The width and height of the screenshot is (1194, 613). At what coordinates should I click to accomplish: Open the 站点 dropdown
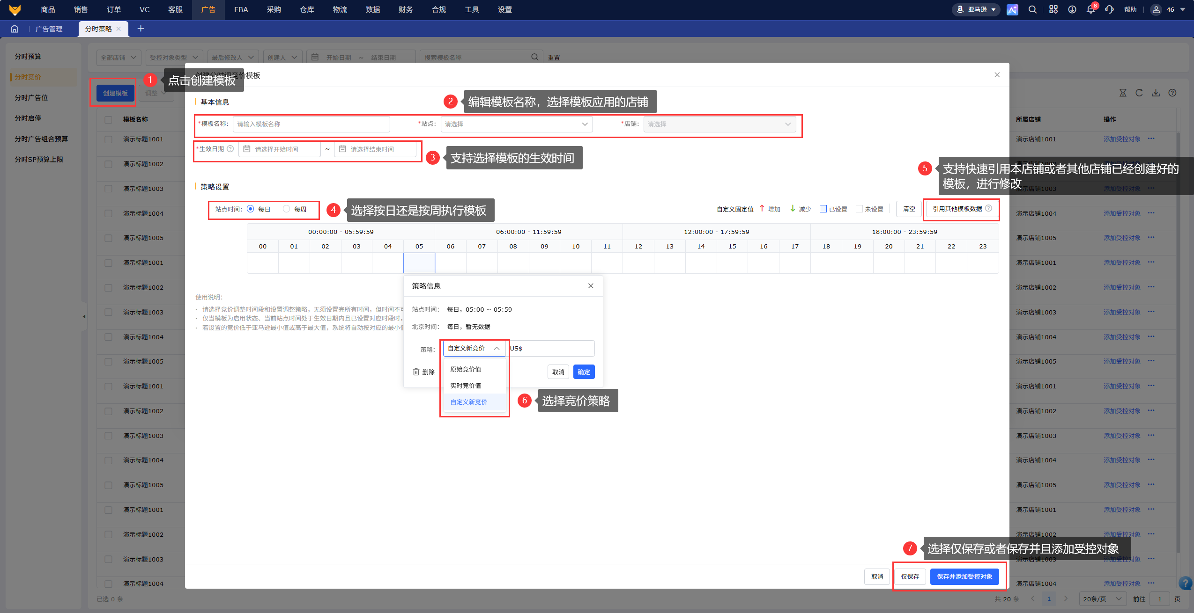517,124
